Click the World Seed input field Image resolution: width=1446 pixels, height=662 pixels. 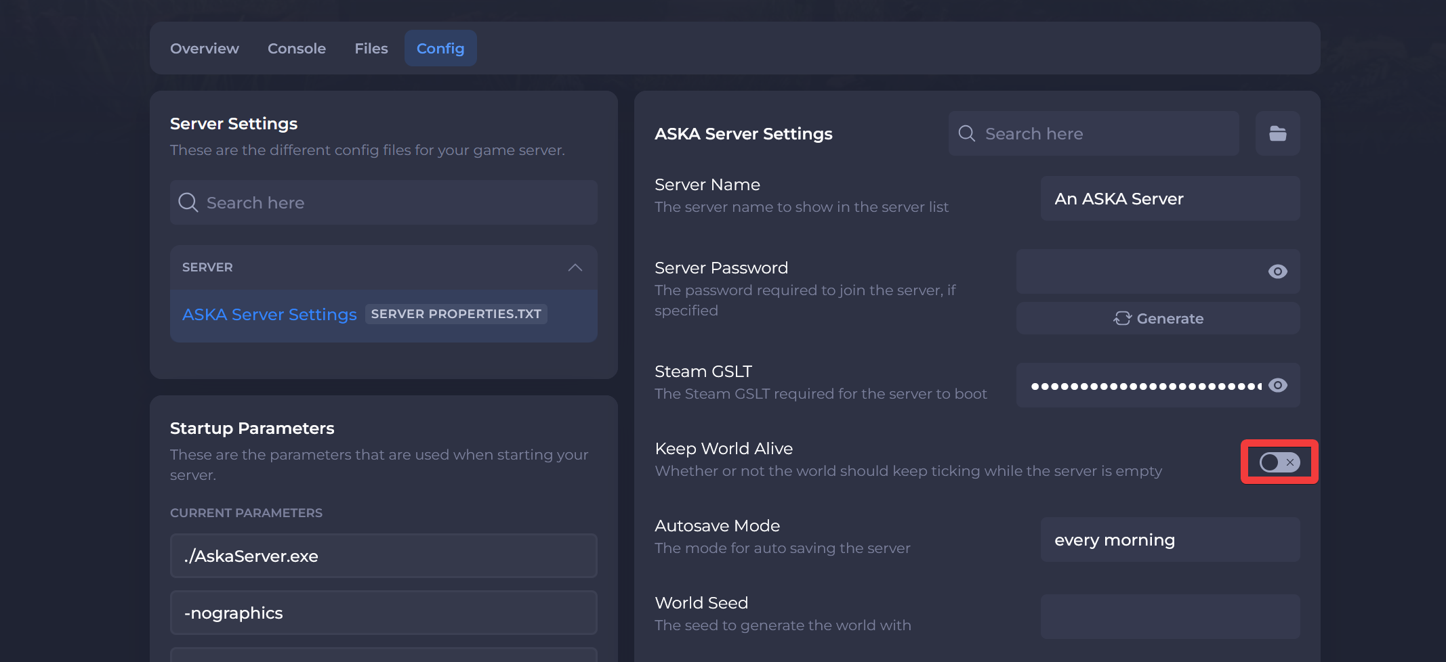pos(1170,617)
